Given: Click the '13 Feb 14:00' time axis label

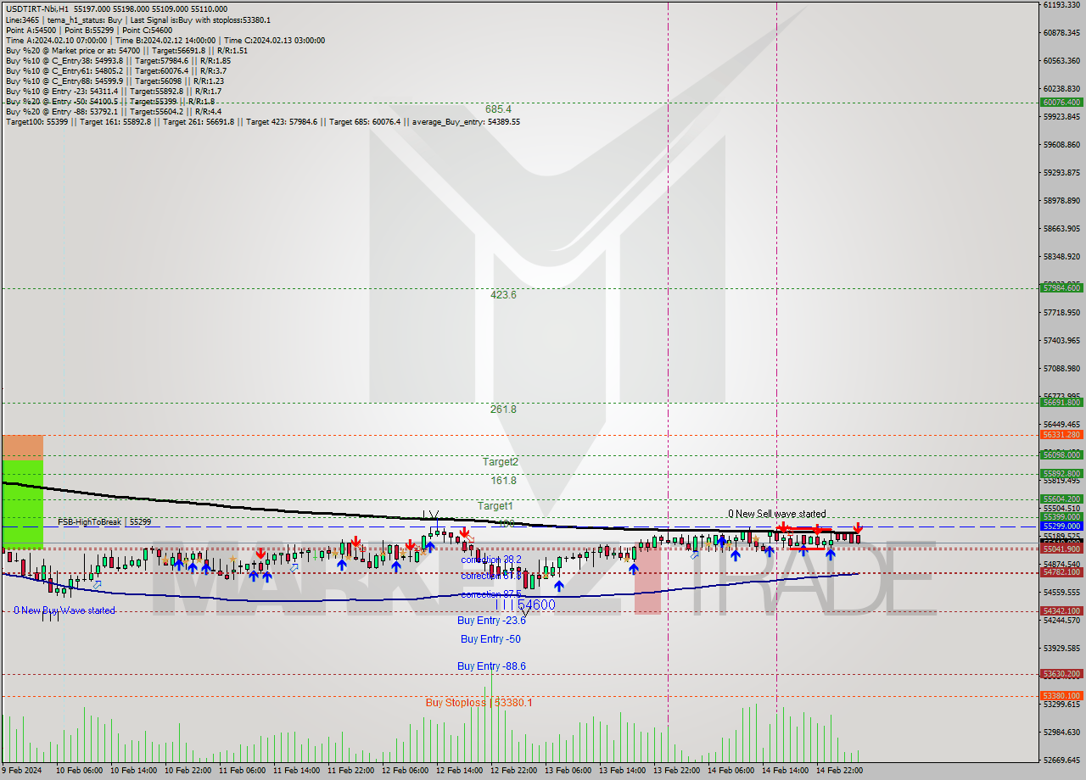Looking at the screenshot, I should click(x=623, y=771).
